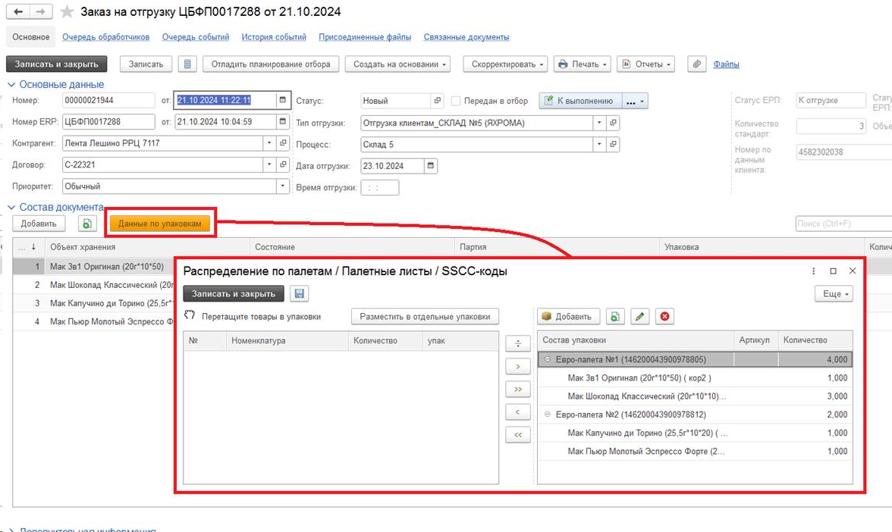This screenshot has height=532, width=892.
Task: Click the Поиск search field
Action: click(842, 224)
